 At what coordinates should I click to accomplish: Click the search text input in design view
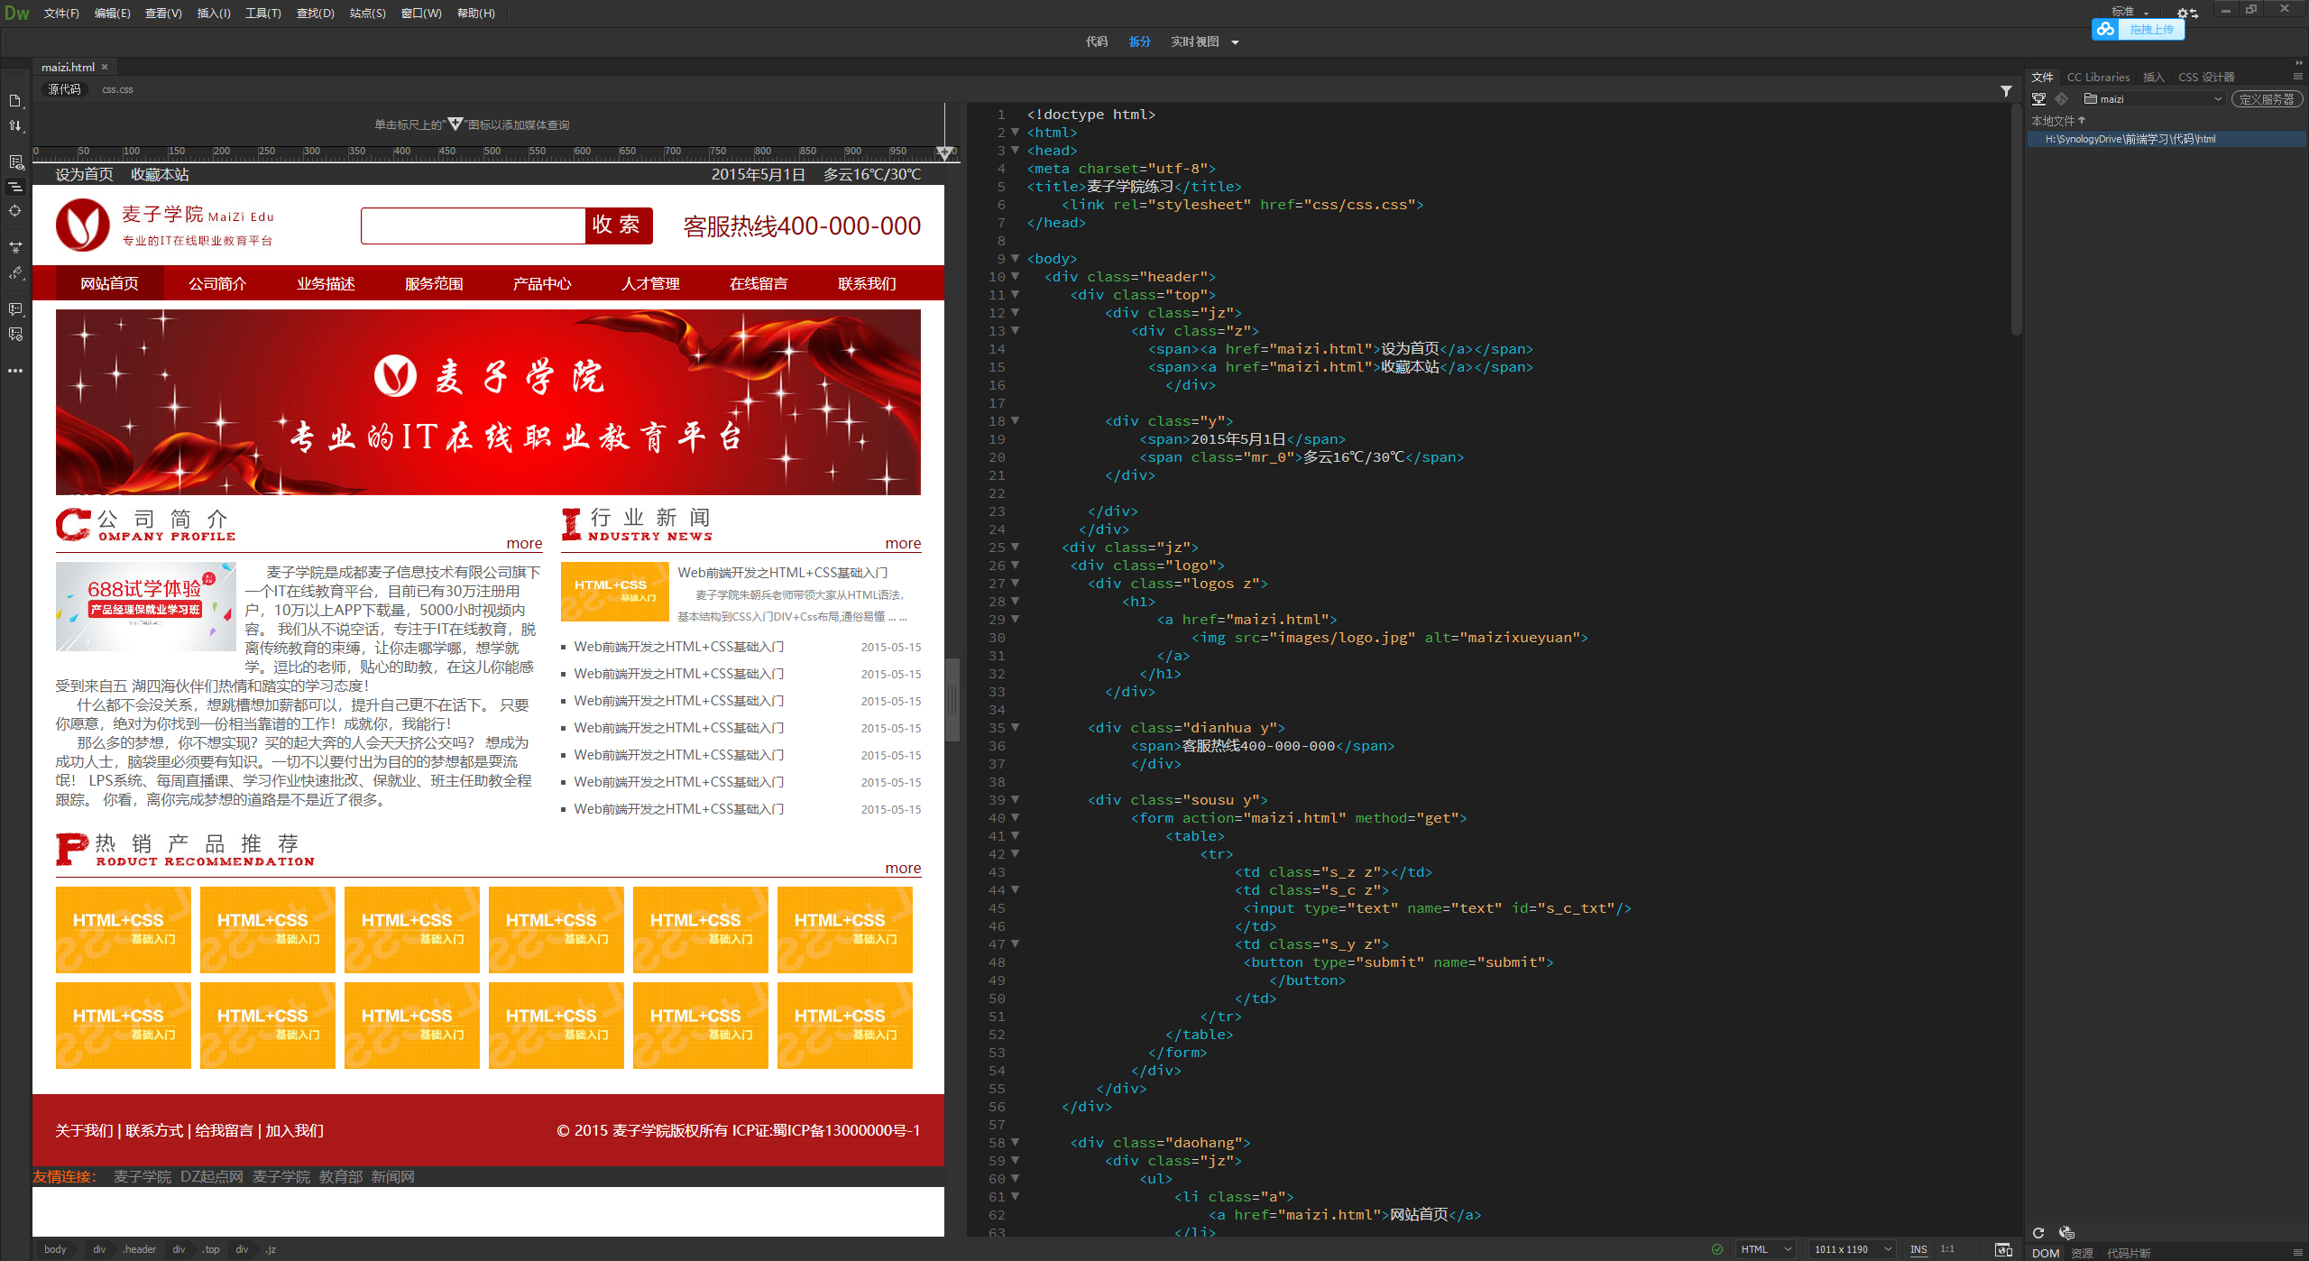(x=474, y=226)
